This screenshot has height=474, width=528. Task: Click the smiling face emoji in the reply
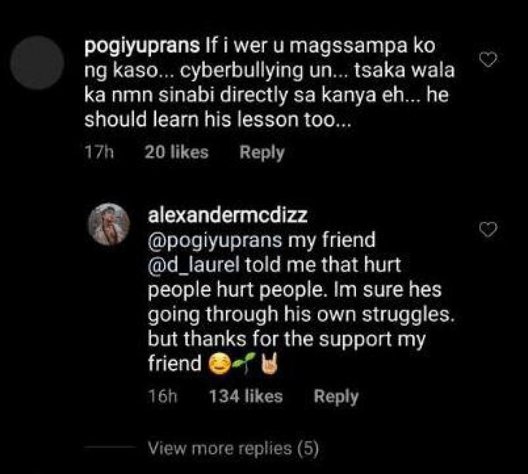click(x=219, y=364)
